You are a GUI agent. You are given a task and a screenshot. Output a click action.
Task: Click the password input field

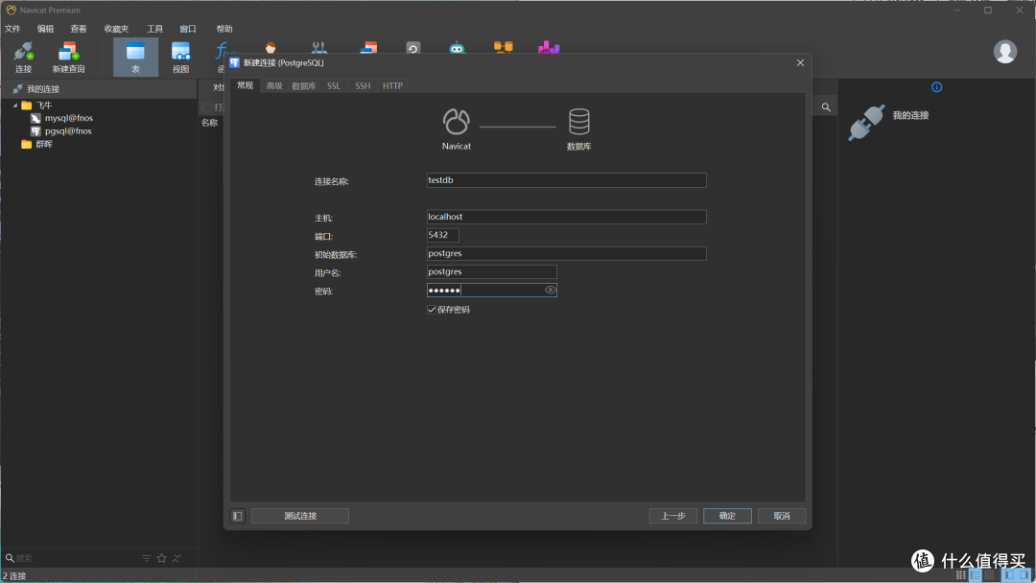(491, 290)
